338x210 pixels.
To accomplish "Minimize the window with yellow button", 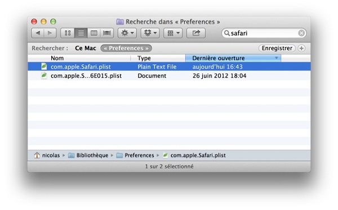I will (43, 21).
